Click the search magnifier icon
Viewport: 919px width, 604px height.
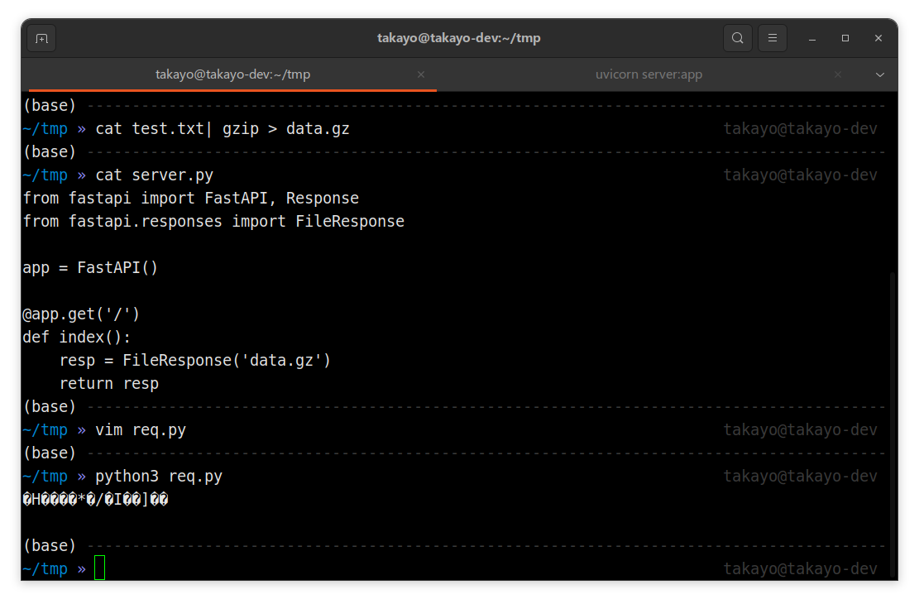[737, 38]
